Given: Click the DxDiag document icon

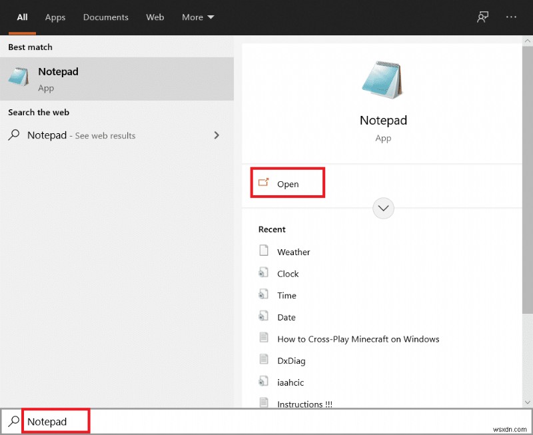Looking at the screenshot, I should [x=265, y=360].
